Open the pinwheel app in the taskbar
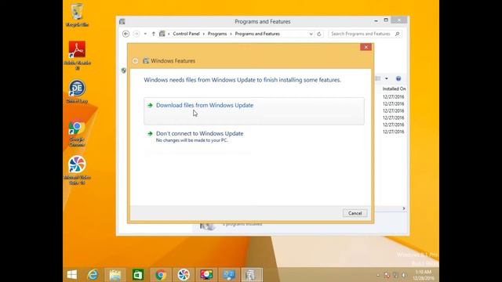This screenshot has width=502, height=282. tap(184, 275)
